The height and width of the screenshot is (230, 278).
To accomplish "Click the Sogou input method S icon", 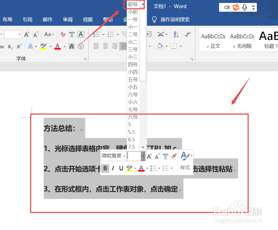I will tap(236, 7).
